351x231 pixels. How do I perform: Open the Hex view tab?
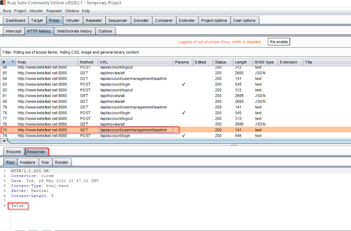tap(45, 163)
